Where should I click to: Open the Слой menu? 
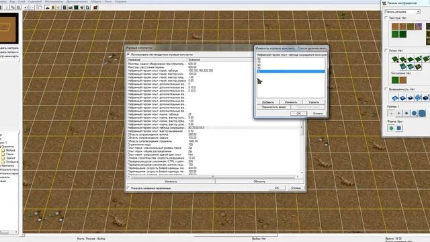point(21,1)
